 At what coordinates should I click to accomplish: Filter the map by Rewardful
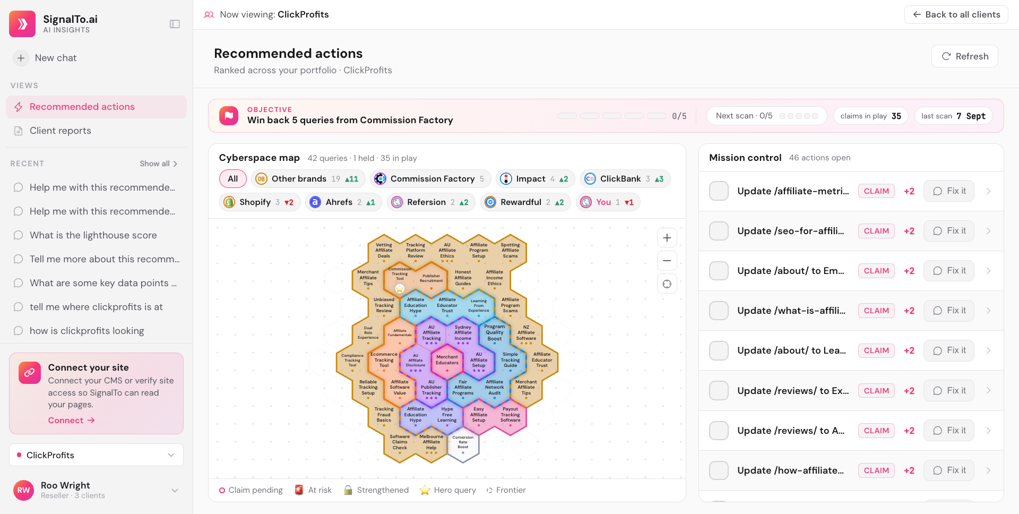(x=525, y=202)
